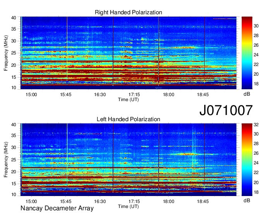Click the 35 MHz tick of Left Handed plot
Viewport: 263px width, 213px height.
pos(14,135)
